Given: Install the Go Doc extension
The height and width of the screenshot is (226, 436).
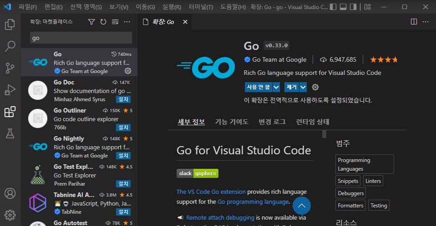Looking at the screenshot, I should 123,99.
